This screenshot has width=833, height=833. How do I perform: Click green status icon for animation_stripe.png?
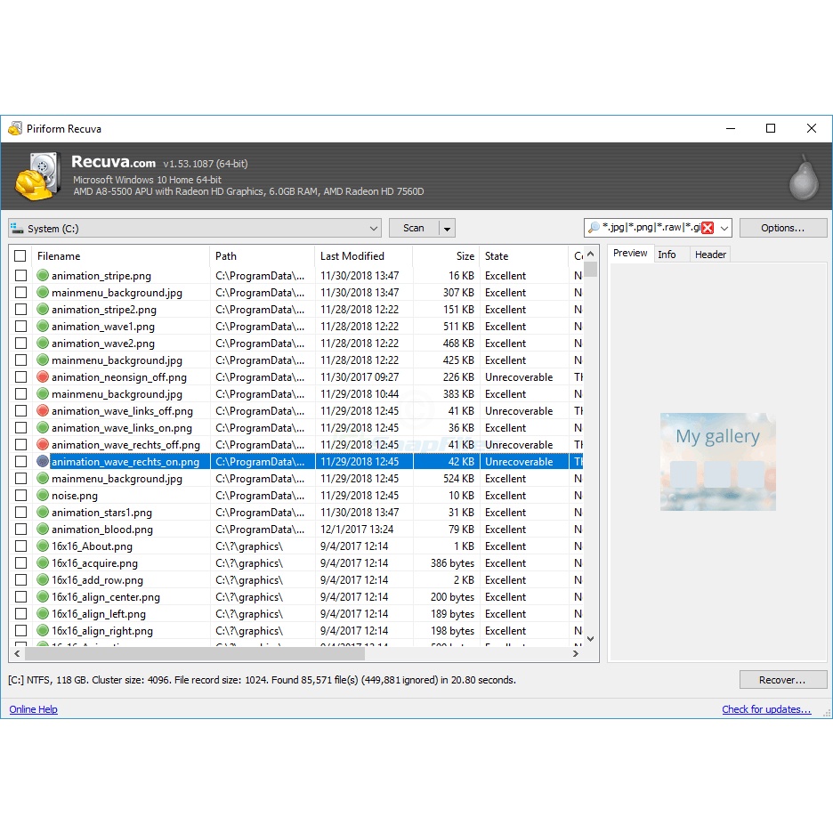pyautogui.click(x=43, y=276)
